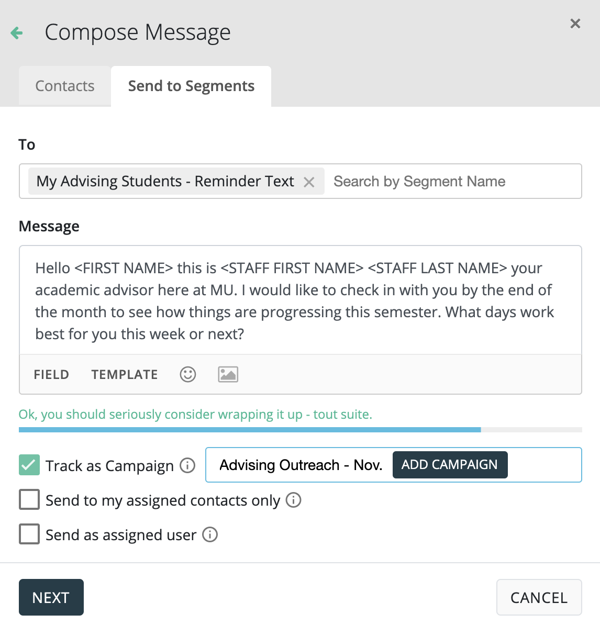Open the emoji picker smiley icon
The height and width of the screenshot is (625, 600).
pyautogui.click(x=188, y=374)
